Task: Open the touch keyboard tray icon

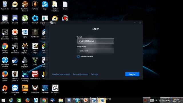Action: tap(152, 100)
